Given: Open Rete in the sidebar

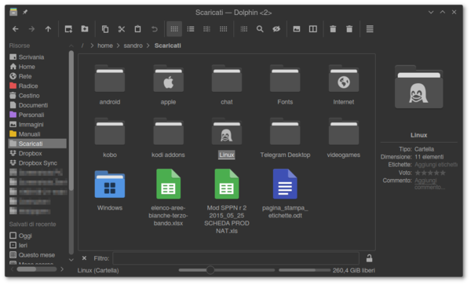Looking at the screenshot, I should point(38,76).
